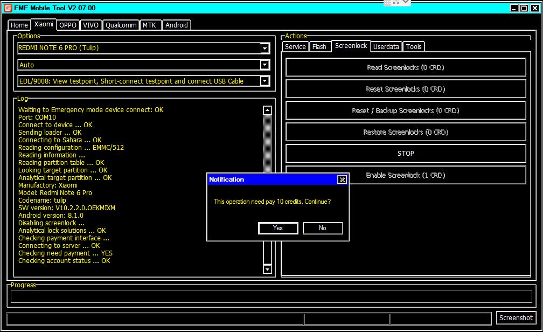Switch to the Home tab

pyautogui.click(x=19, y=25)
